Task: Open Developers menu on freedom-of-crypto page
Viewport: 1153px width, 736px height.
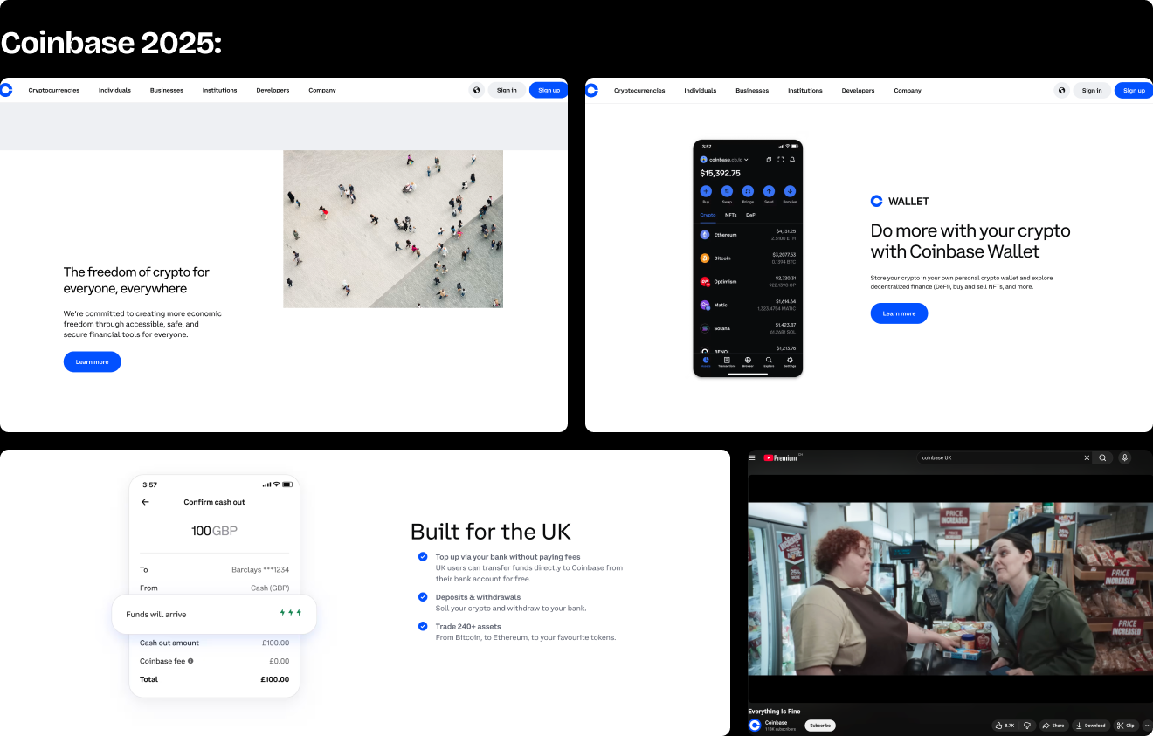Action: pyautogui.click(x=273, y=90)
